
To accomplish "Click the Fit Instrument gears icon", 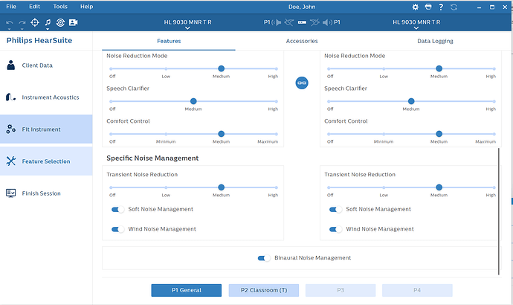I will [x=10, y=129].
